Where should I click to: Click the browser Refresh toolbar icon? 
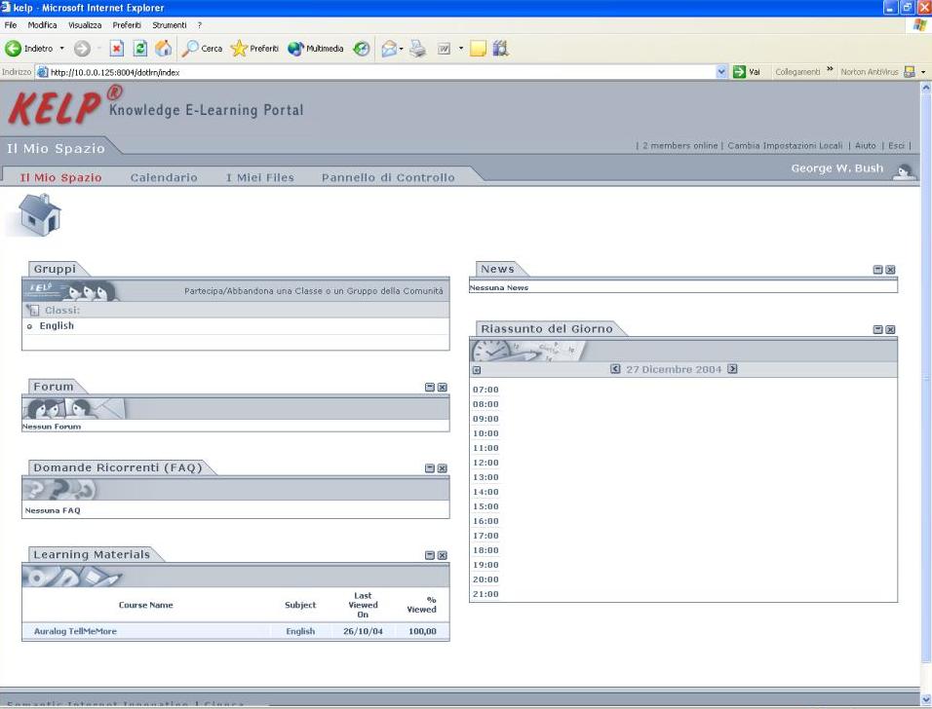[139, 49]
